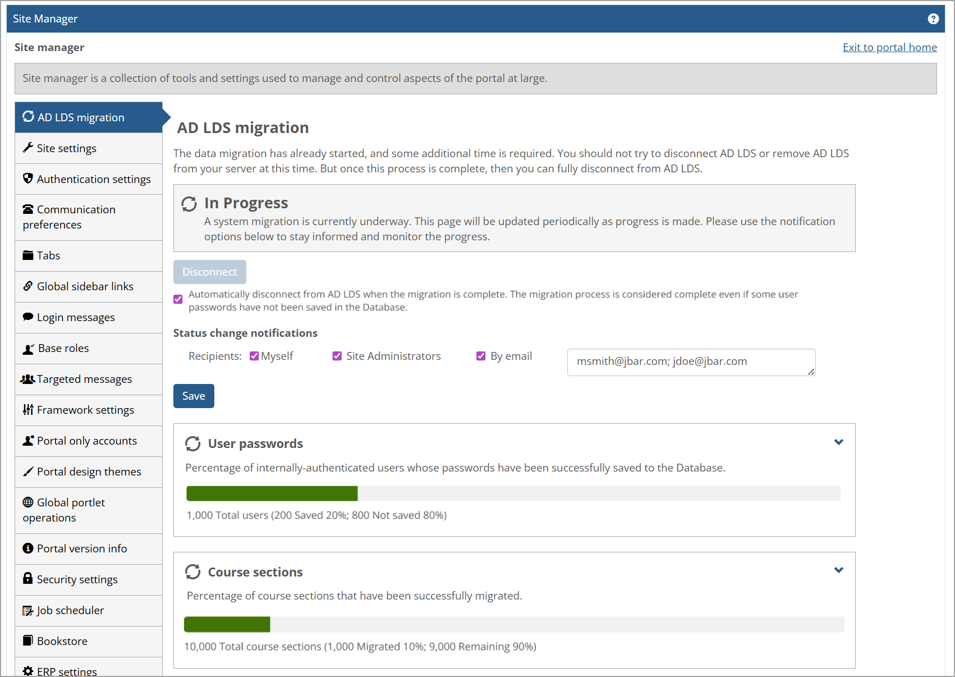Screen dimensions: 955x677
Task: Click the Authentication settings shield icon
Action: click(x=28, y=178)
